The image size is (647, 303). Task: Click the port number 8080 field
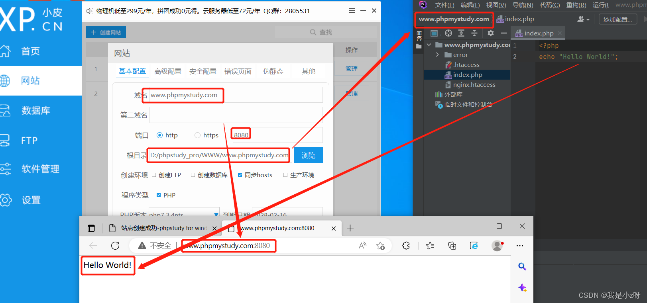277,135
